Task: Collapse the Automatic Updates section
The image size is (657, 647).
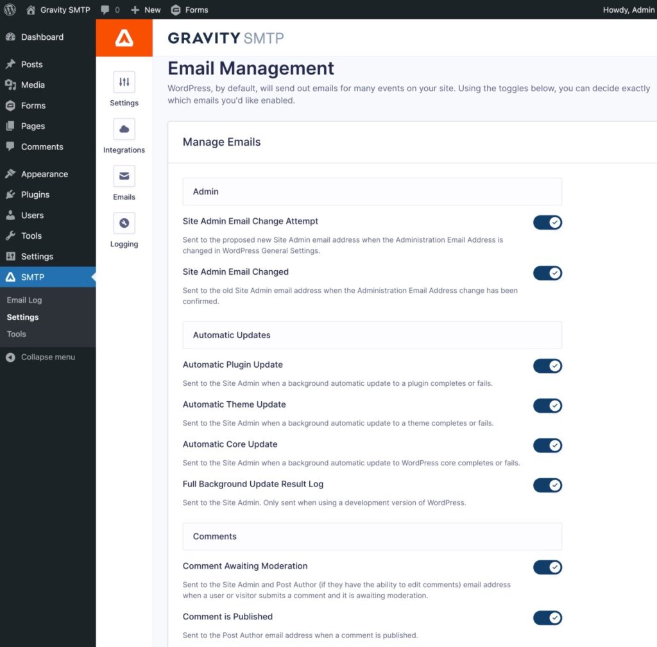Action: (372, 334)
